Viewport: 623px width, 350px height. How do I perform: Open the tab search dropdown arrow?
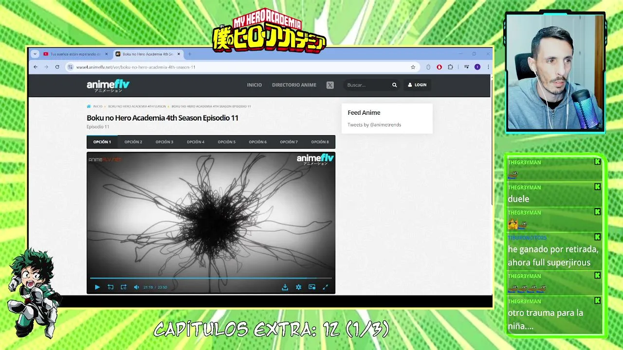[x=35, y=54]
